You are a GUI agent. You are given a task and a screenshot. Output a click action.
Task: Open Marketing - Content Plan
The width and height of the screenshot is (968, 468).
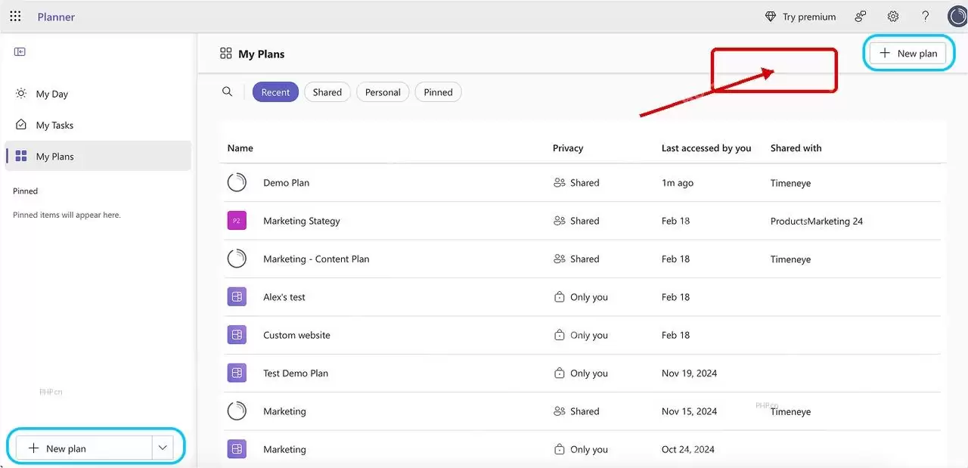[x=316, y=259]
